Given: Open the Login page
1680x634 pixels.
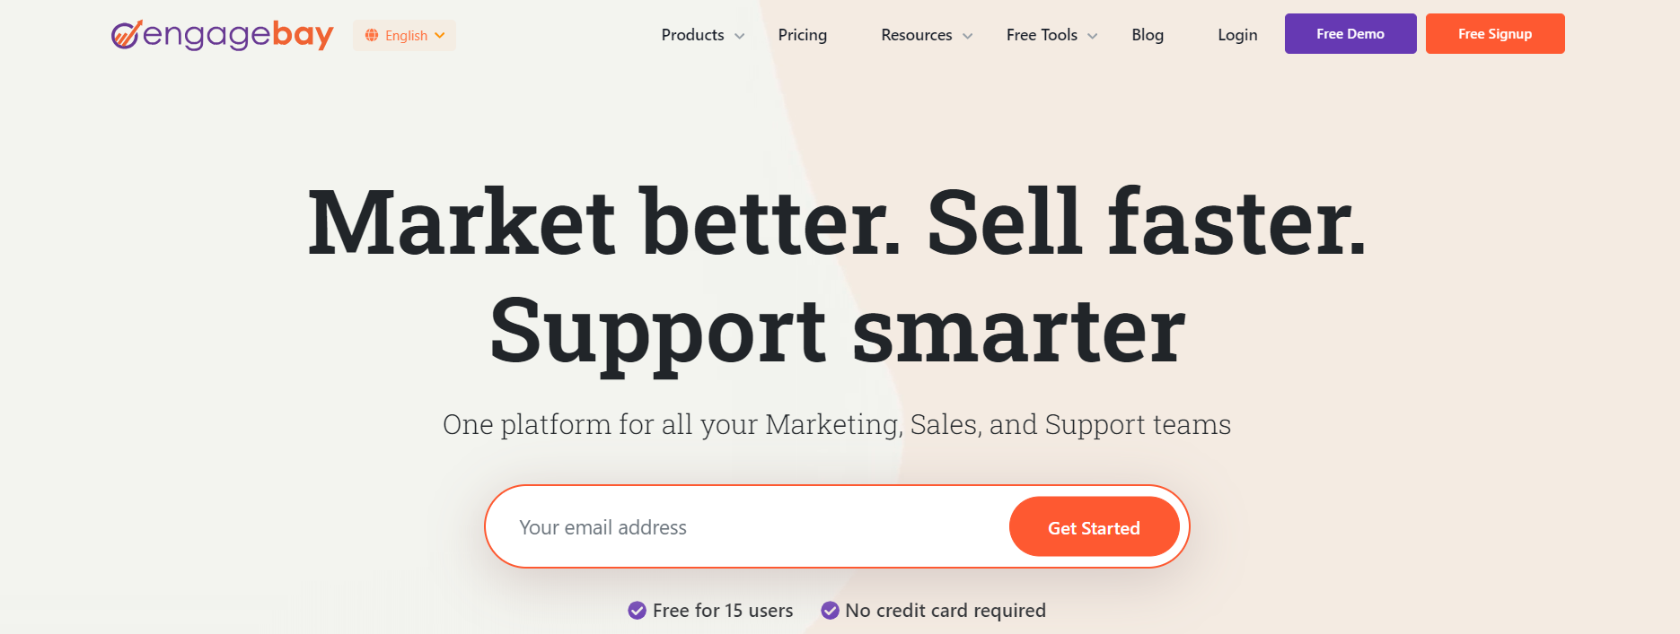Looking at the screenshot, I should [1237, 35].
